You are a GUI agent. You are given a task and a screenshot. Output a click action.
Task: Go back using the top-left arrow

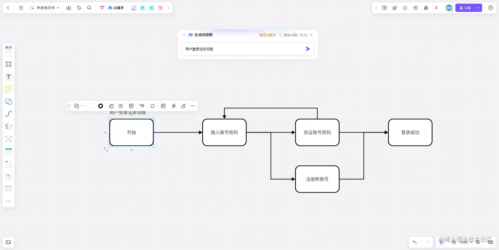[x=8, y=8]
